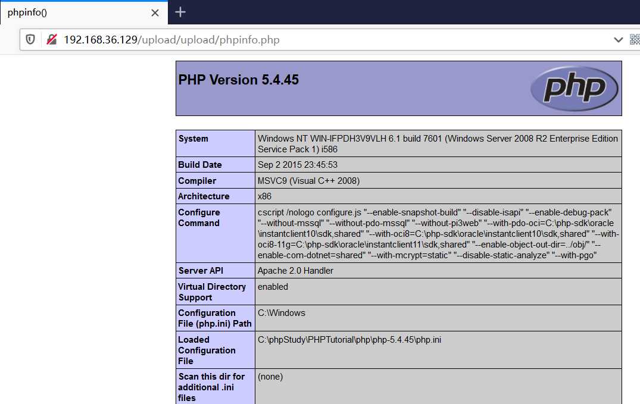Click the Configuration File (php.ini) Path label
Image resolution: width=640 pixels, height=404 pixels.
(215, 318)
